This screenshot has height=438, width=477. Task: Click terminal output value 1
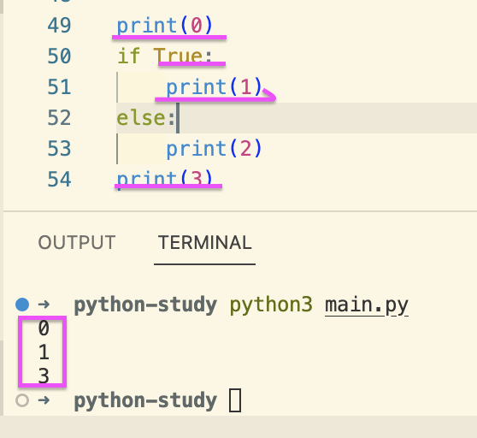click(44, 352)
